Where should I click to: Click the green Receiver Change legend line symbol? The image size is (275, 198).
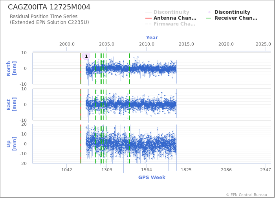(209, 18)
